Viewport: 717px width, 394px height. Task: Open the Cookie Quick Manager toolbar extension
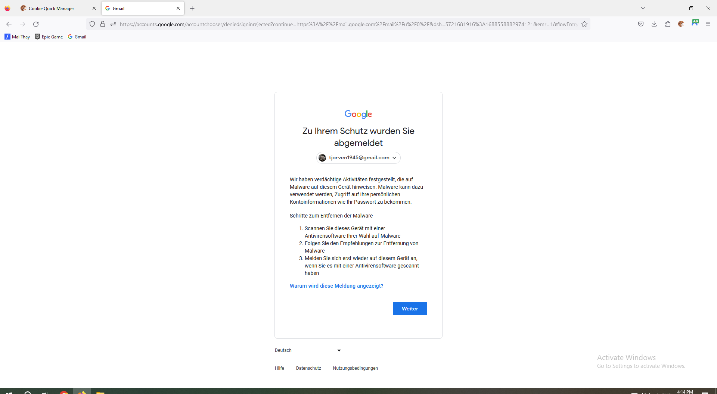pos(681,24)
